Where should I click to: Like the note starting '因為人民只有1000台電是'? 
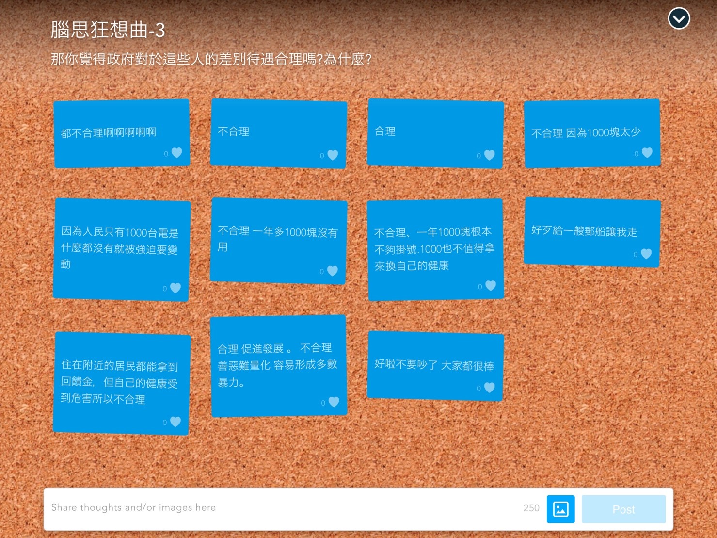pos(175,288)
